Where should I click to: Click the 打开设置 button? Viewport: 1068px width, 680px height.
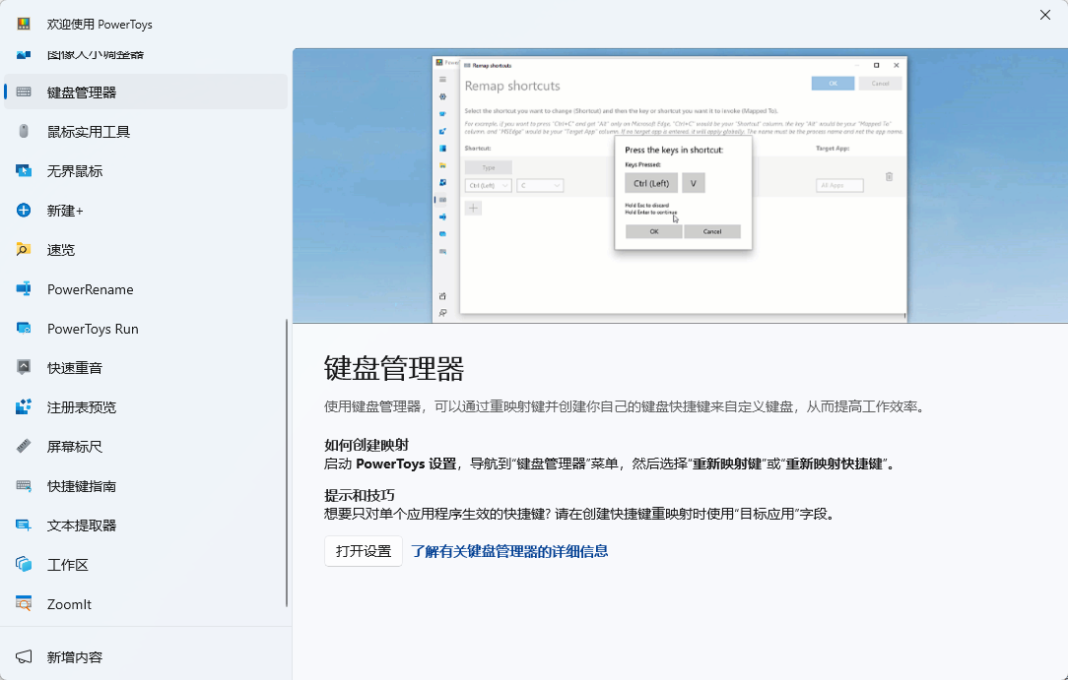tap(363, 551)
